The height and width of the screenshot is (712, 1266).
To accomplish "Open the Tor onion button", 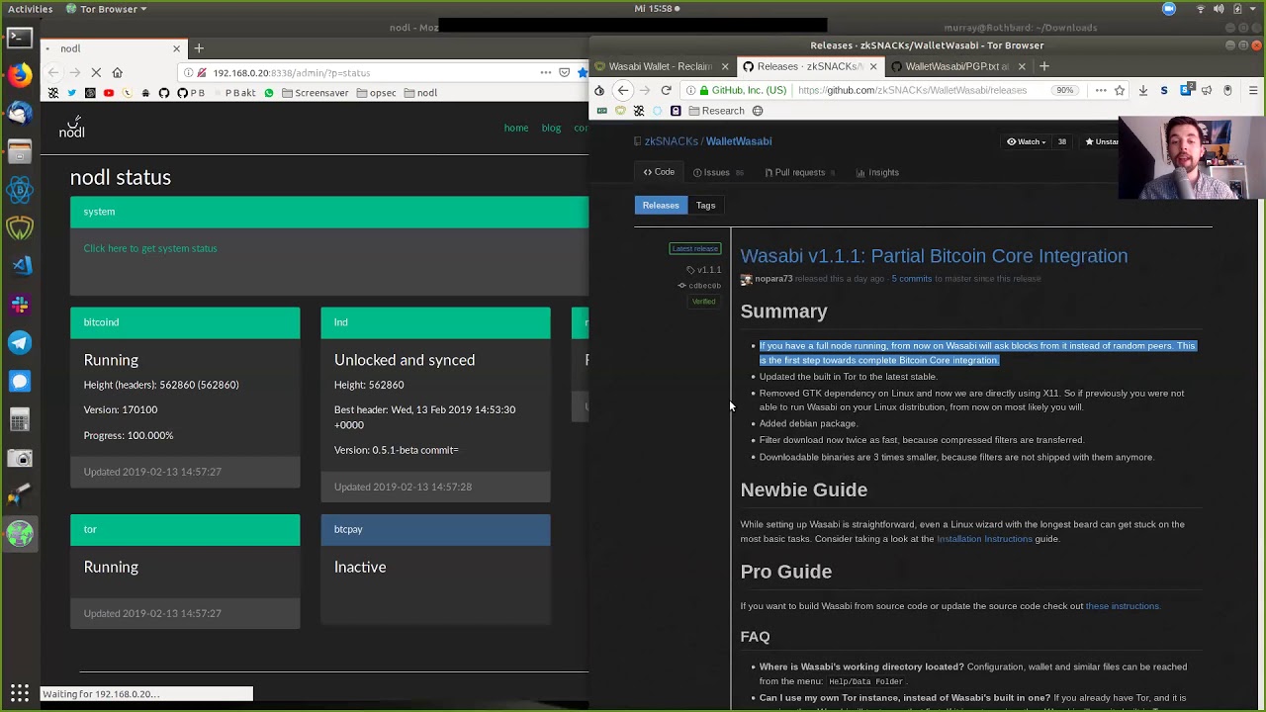I will (x=599, y=90).
